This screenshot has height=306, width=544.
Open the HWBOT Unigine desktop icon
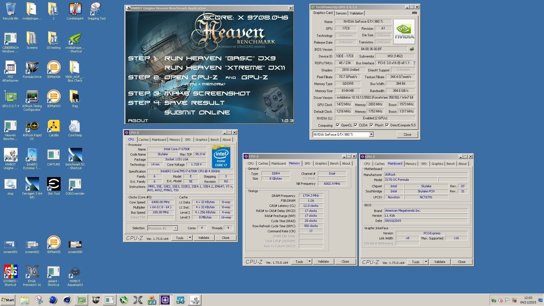10,159
